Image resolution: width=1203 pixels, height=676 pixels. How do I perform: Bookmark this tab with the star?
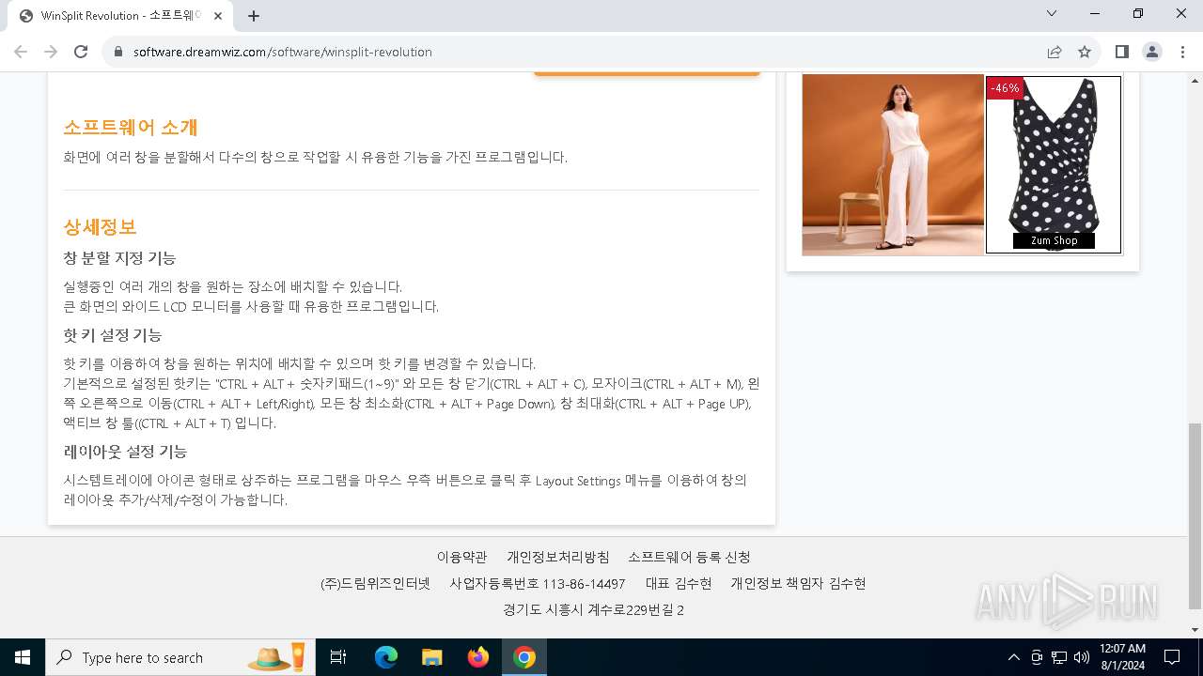(1085, 52)
